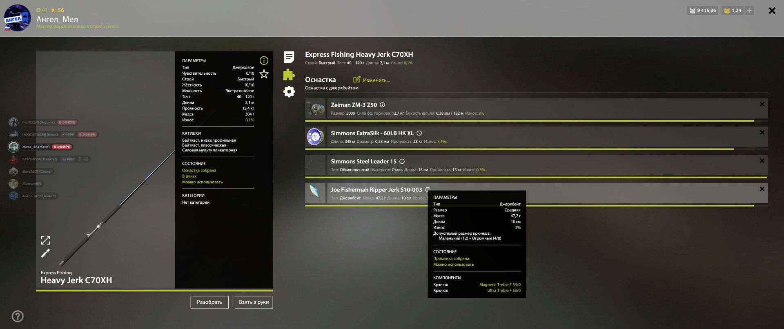Remove the Joe Fisherman Ripper Jerk lure
784x329 pixels.
tap(762, 189)
